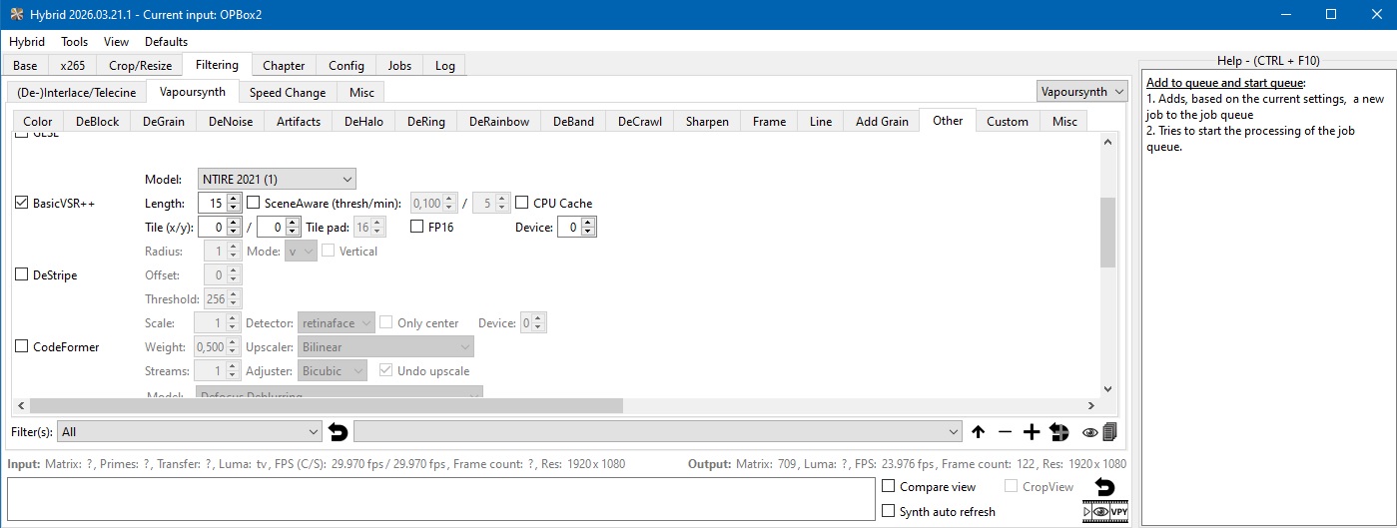Click the Length value input field

click(x=212, y=203)
